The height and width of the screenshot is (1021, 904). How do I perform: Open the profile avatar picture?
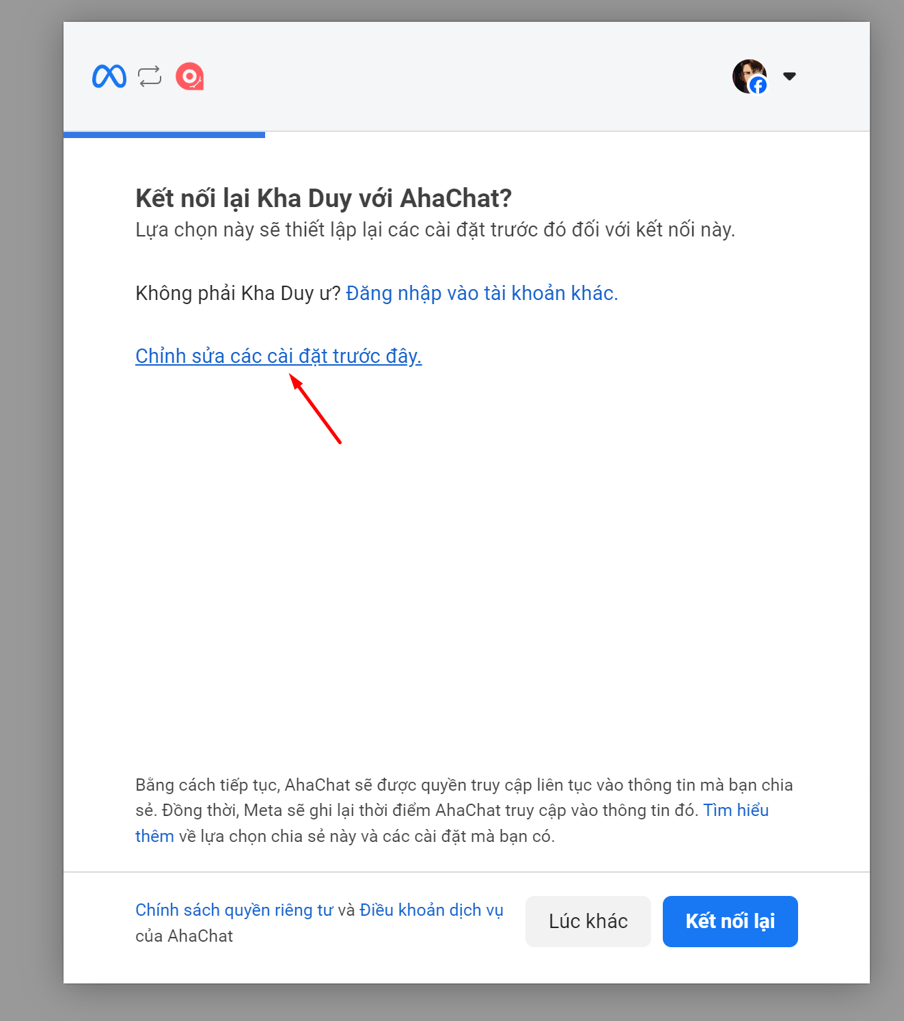click(x=749, y=76)
